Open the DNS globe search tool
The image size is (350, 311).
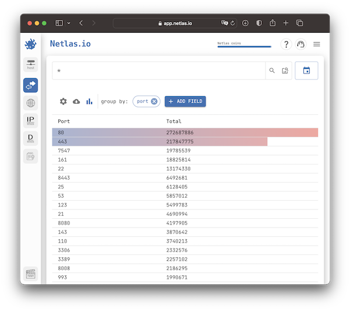30,103
